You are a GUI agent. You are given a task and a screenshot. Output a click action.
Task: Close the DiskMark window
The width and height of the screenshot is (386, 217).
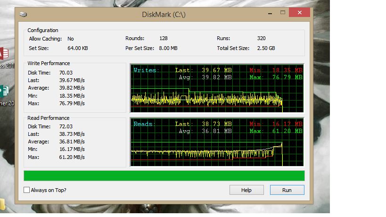click(x=299, y=13)
